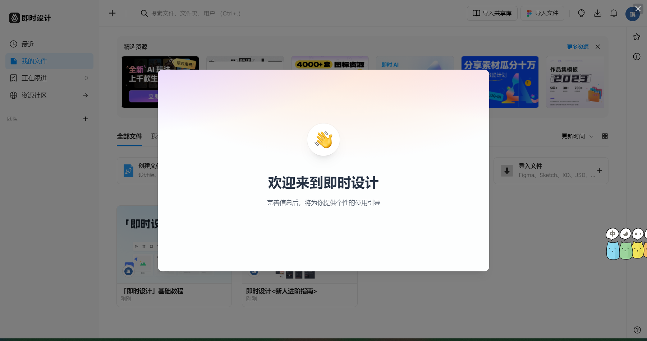Screen dimensions: 647x341
Task: Click 导入文件 button in top bar
Action: click(x=542, y=13)
